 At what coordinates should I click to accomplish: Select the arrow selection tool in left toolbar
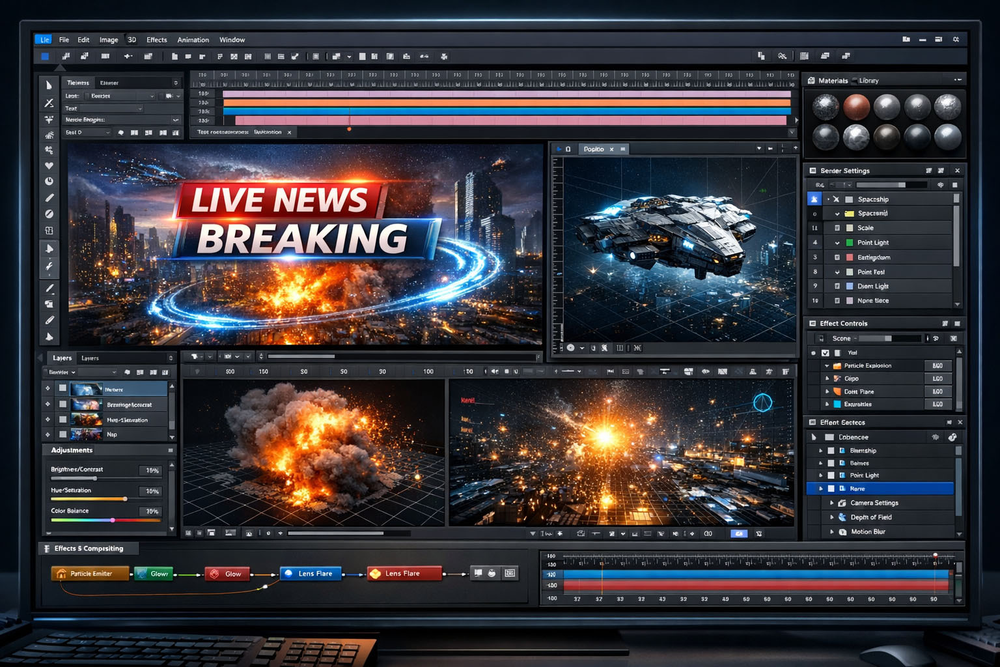click(x=49, y=85)
